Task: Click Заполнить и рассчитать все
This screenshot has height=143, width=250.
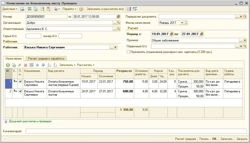Action: 105,9
